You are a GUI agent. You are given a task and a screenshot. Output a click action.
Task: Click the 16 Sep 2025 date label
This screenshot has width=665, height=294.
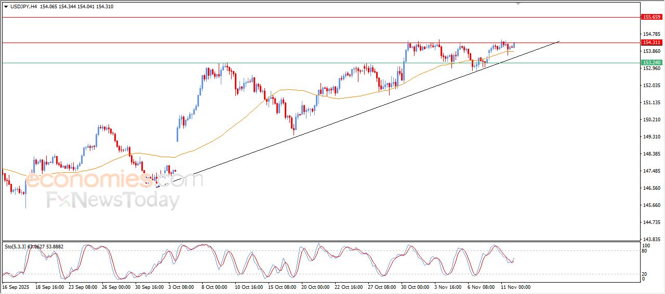pos(17,287)
